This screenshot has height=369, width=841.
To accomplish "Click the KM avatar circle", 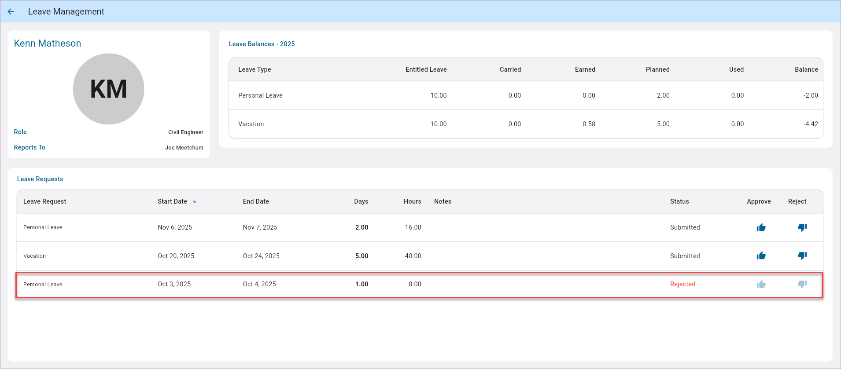I will pyautogui.click(x=108, y=89).
